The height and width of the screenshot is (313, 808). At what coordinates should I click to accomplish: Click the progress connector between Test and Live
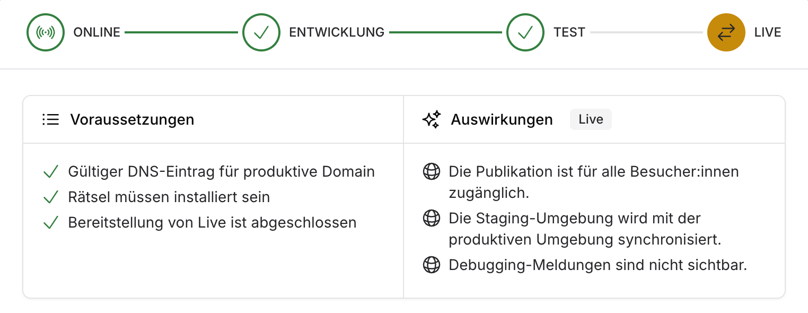point(647,32)
